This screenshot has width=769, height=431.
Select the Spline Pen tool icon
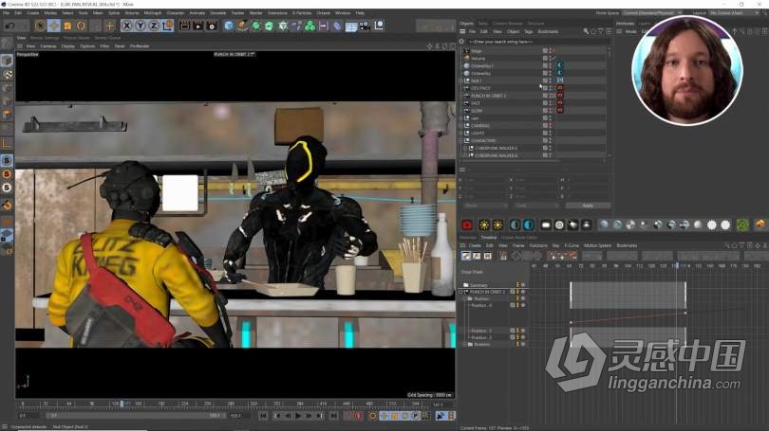[x=242, y=26]
